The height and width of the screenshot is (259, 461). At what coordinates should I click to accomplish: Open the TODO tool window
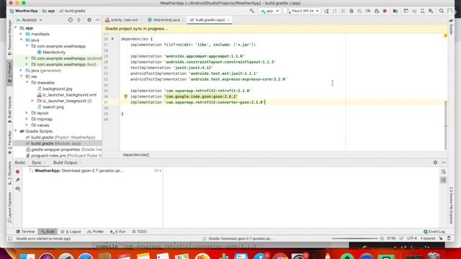(x=139, y=232)
